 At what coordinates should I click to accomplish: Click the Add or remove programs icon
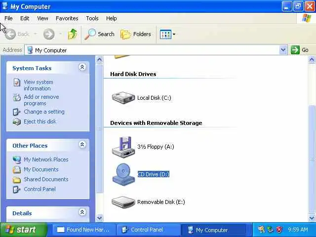click(x=17, y=98)
